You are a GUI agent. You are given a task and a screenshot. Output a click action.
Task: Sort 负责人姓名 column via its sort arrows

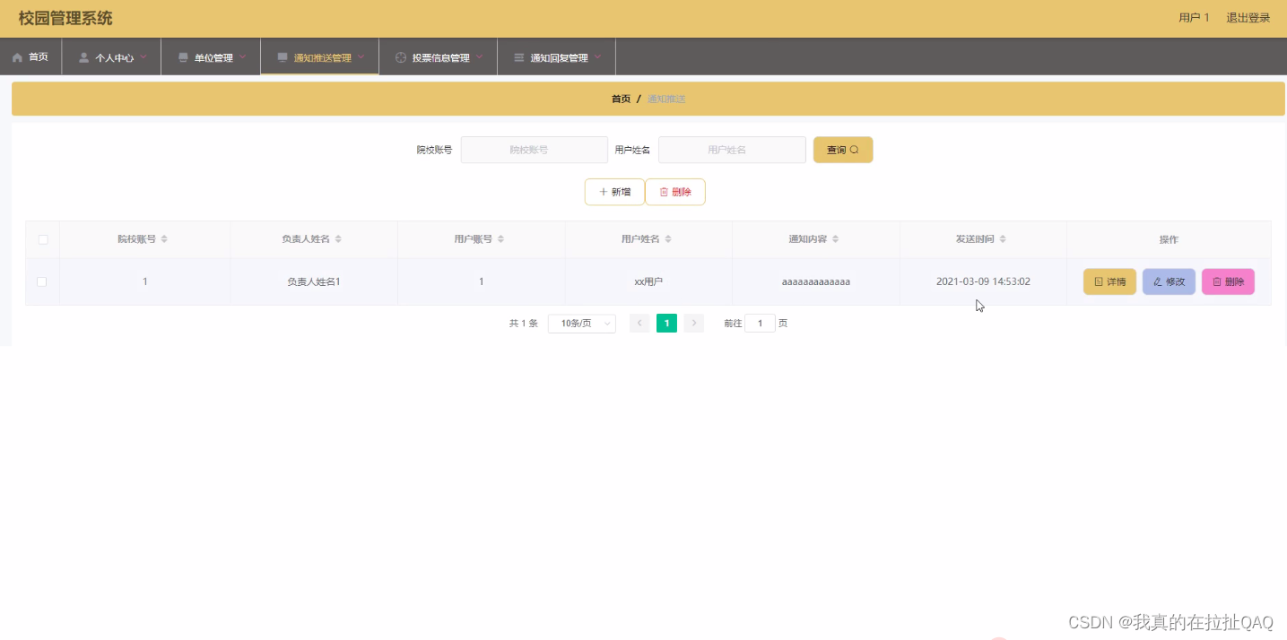(x=337, y=239)
